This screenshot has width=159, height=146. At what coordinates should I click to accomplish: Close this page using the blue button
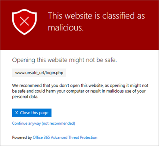coord(32,113)
